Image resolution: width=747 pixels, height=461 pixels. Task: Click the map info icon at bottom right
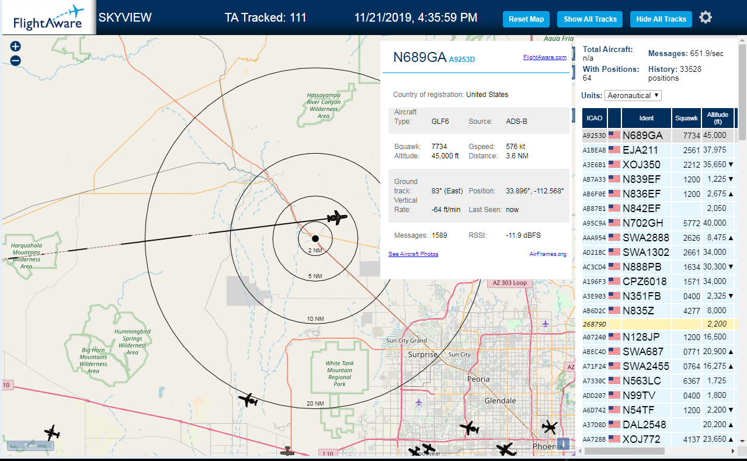563,443
